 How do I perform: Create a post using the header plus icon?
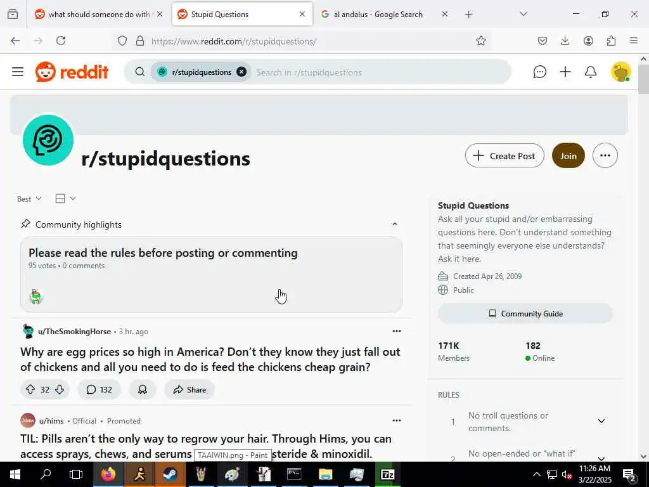point(565,72)
